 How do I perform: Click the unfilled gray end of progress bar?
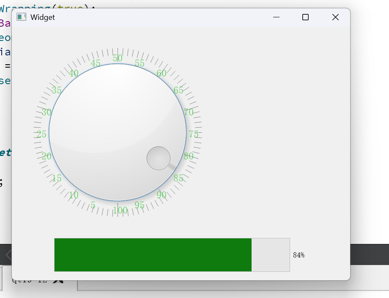[x=271, y=255]
